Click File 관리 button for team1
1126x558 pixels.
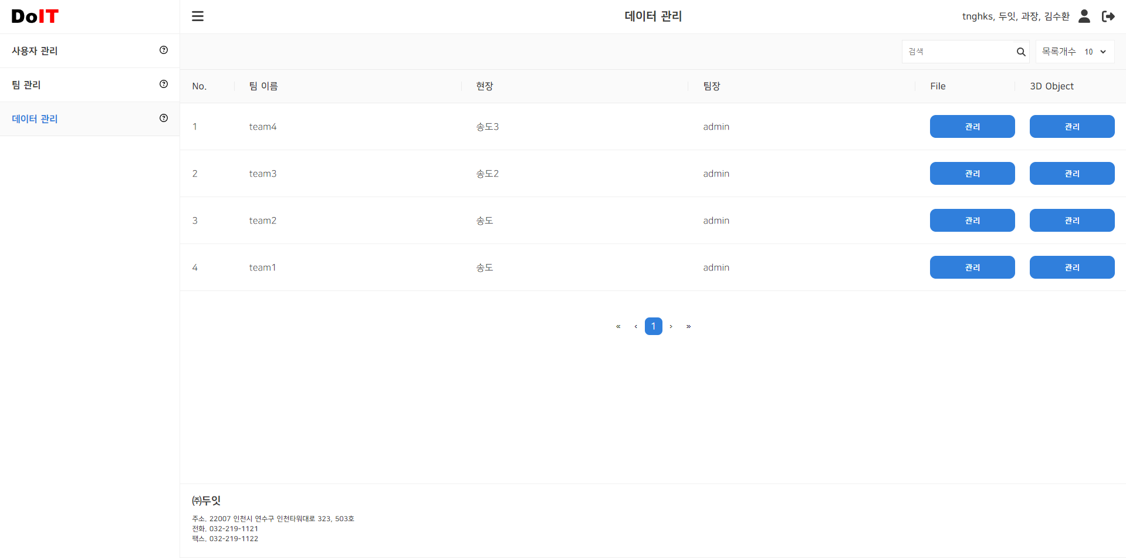(972, 268)
